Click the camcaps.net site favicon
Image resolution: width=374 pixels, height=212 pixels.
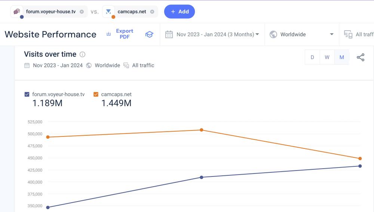click(108, 12)
